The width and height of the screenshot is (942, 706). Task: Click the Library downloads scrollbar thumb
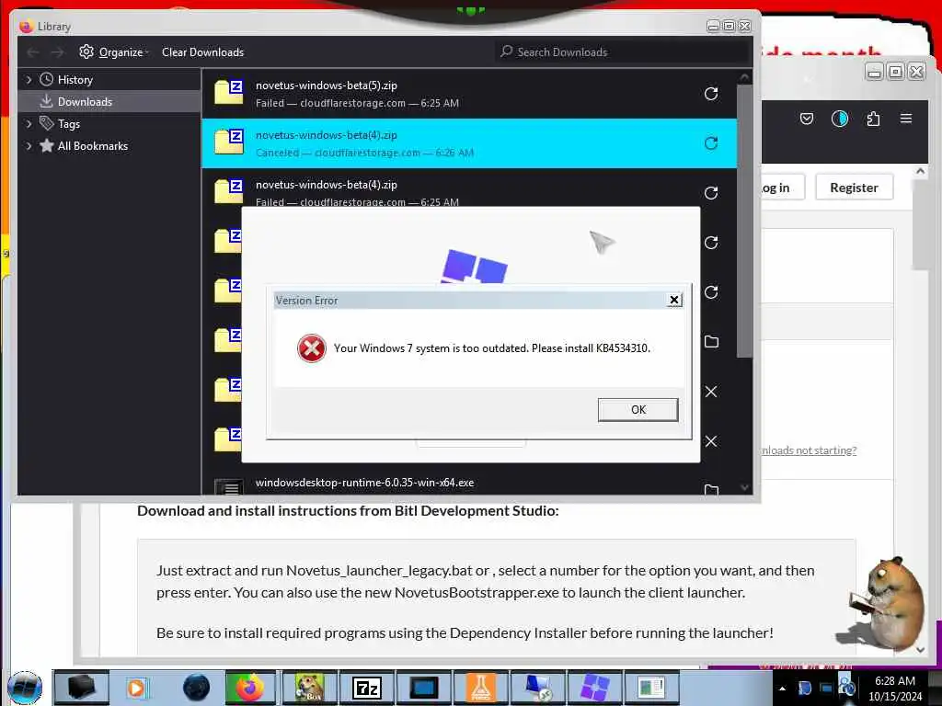point(744,220)
